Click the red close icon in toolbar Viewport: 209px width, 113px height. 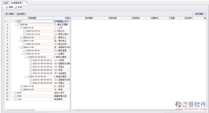pos(16,7)
